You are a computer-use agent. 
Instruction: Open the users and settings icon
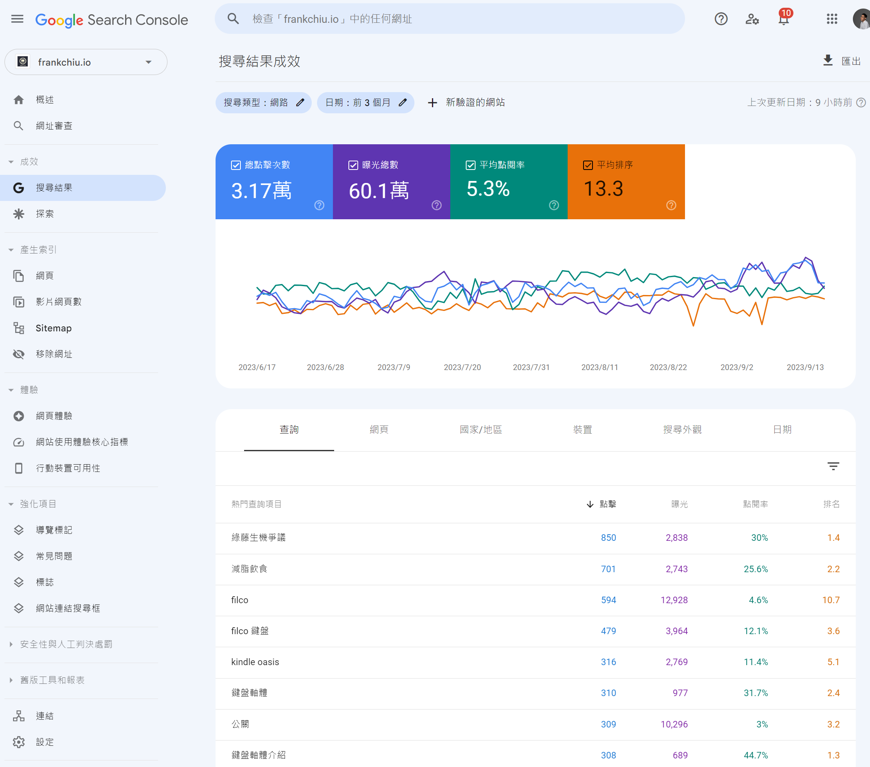(752, 19)
